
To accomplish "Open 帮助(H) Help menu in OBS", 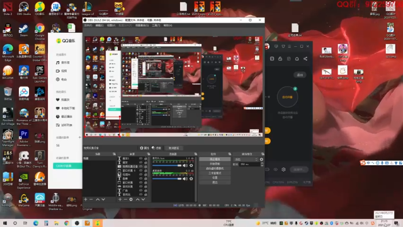I will coord(167,25).
